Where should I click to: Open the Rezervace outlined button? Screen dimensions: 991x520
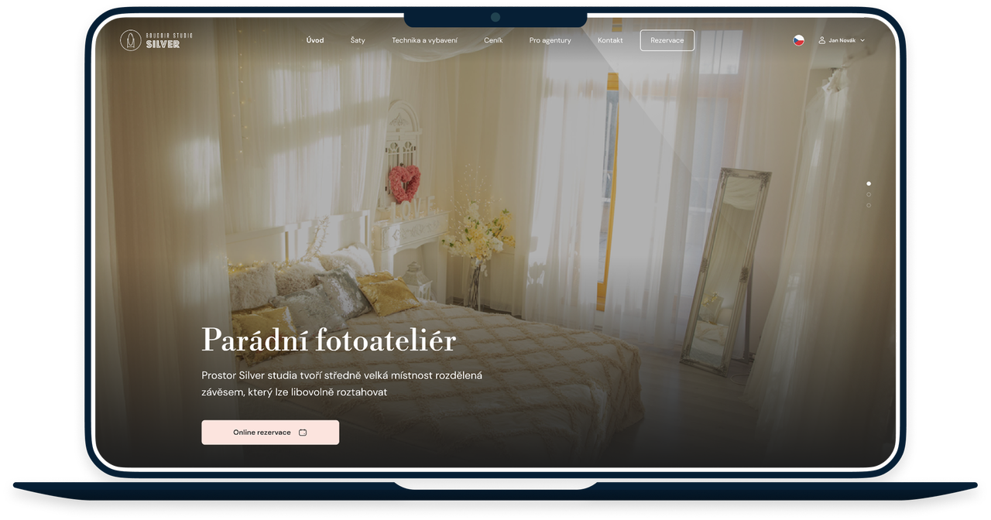coord(667,39)
